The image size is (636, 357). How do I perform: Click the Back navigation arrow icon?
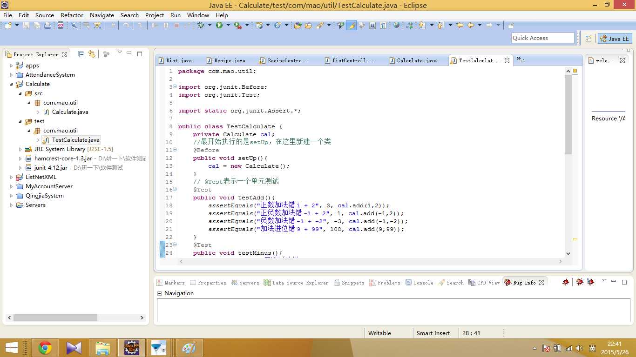point(471,26)
